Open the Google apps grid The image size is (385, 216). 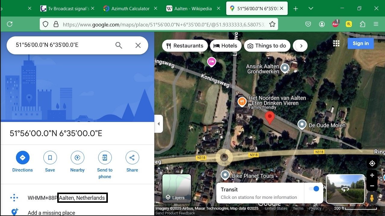[336, 43]
